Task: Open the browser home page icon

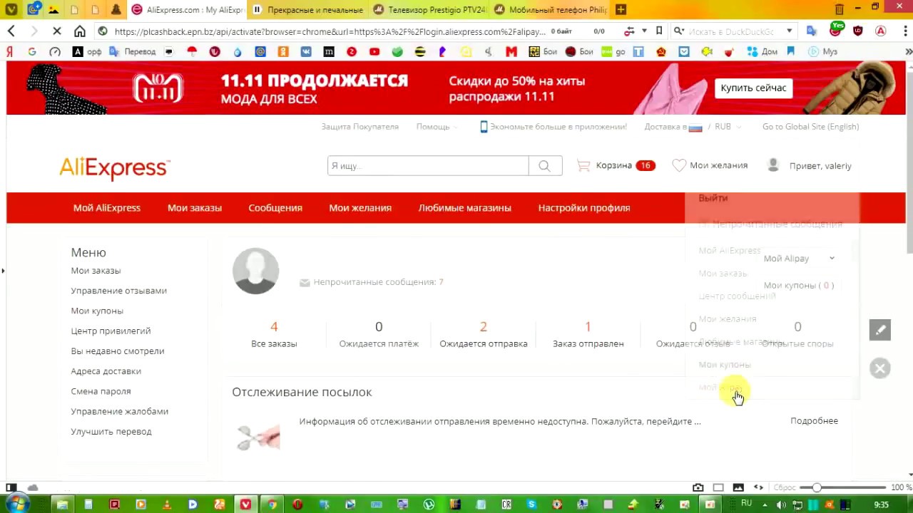Action: point(80,31)
